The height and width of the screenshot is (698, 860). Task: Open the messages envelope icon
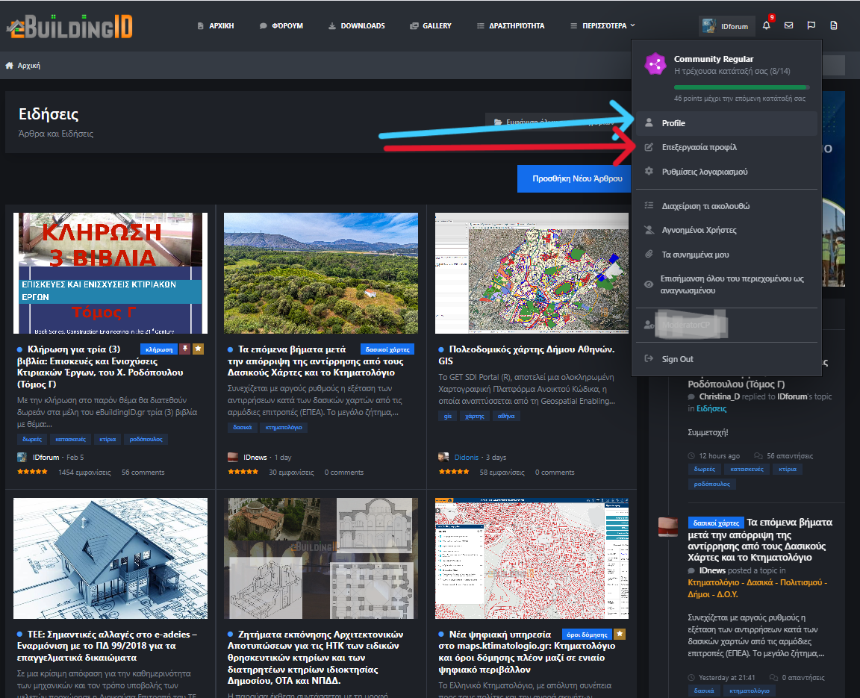click(789, 26)
